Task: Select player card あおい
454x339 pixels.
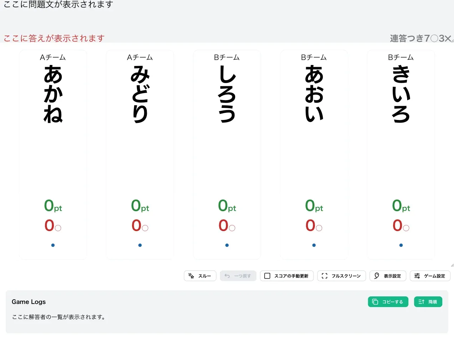Action: (x=314, y=155)
